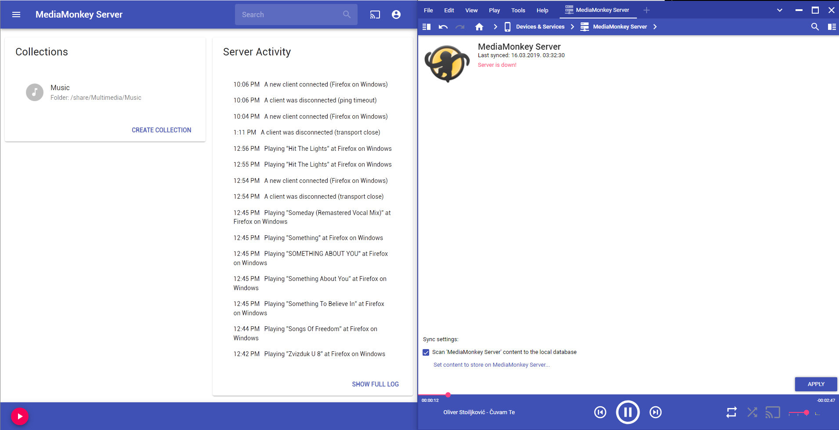The height and width of the screenshot is (430, 839).
Task: Open the hamburger menu in MediaMonkey Server
Action: (x=16, y=15)
